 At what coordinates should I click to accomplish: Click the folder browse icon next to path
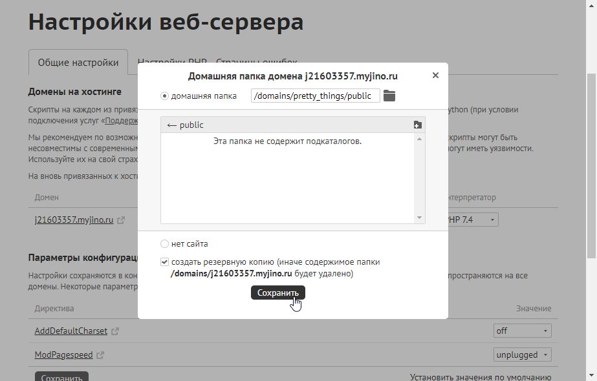389,96
